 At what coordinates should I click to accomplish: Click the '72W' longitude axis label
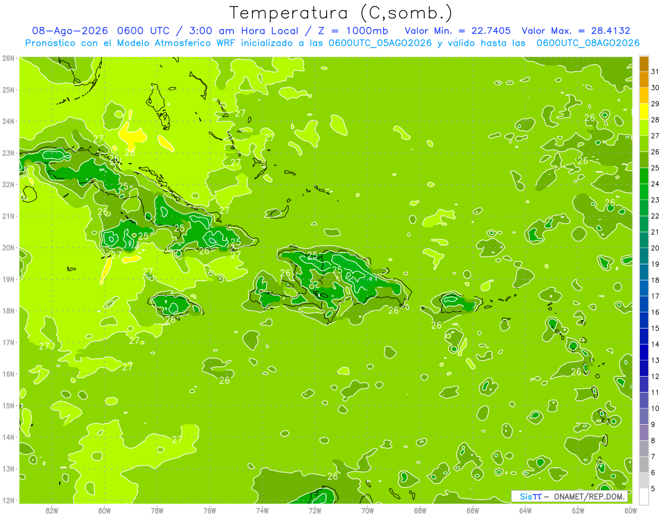(x=315, y=510)
